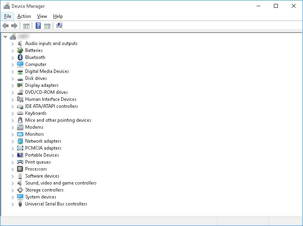The width and height of the screenshot is (303, 226).
Task: Click the Scan for hardware changes toolbar icon
Action: pyautogui.click(x=59, y=26)
